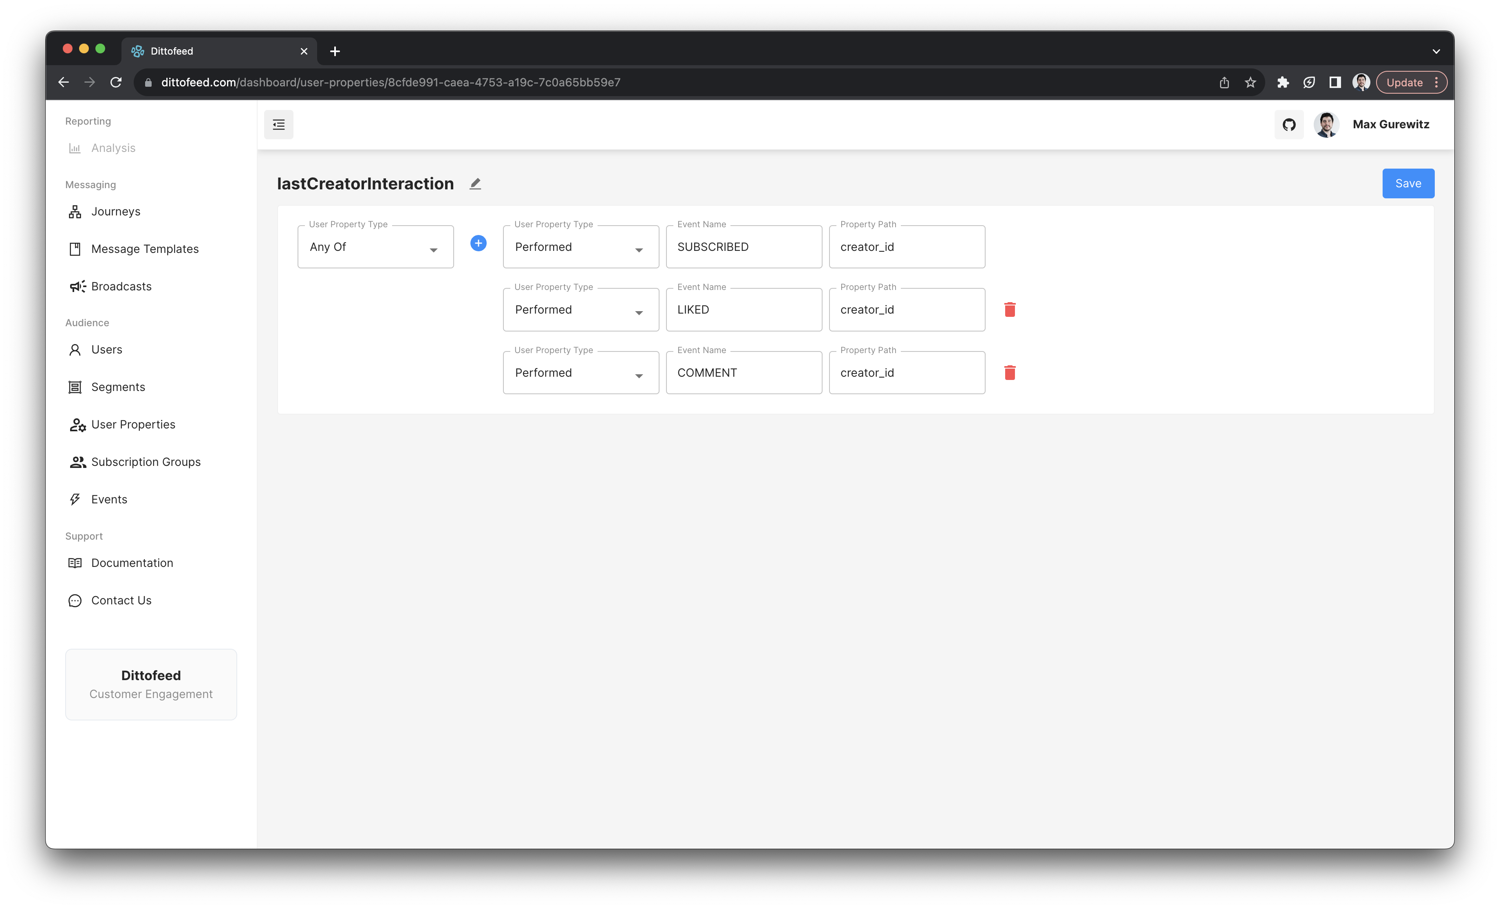
Task: Click the Dittofeed Customer Engagement card
Action: (x=151, y=685)
